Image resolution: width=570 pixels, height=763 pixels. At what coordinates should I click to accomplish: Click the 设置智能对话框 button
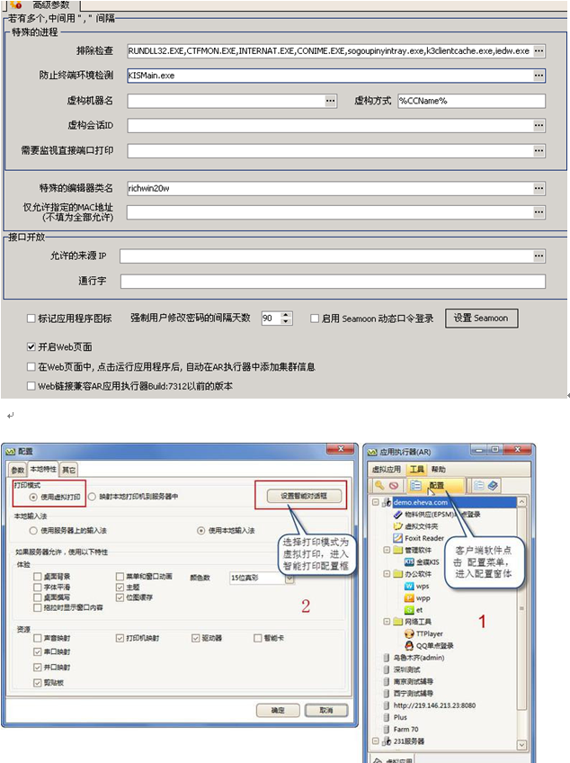pyautogui.click(x=304, y=496)
